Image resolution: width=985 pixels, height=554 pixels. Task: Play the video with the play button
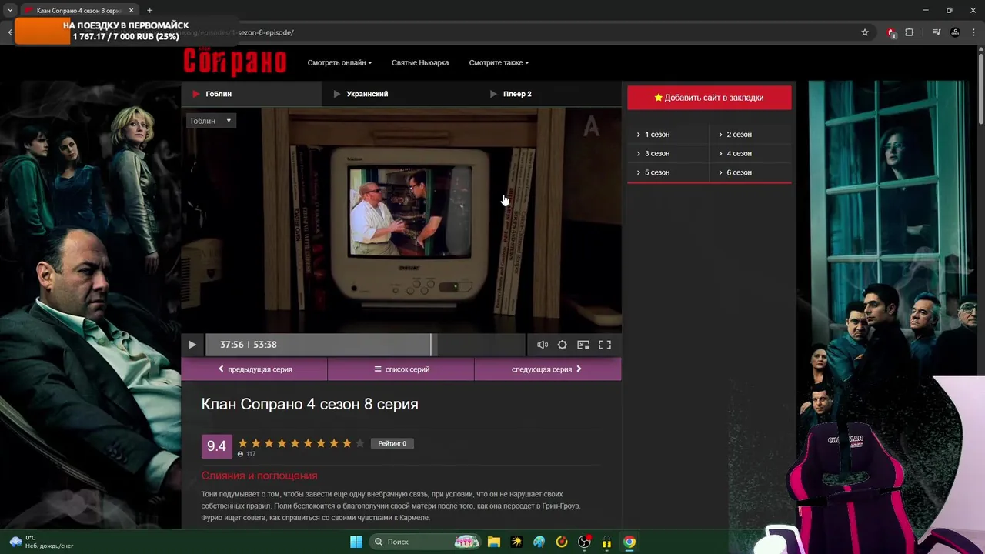click(192, 345)
